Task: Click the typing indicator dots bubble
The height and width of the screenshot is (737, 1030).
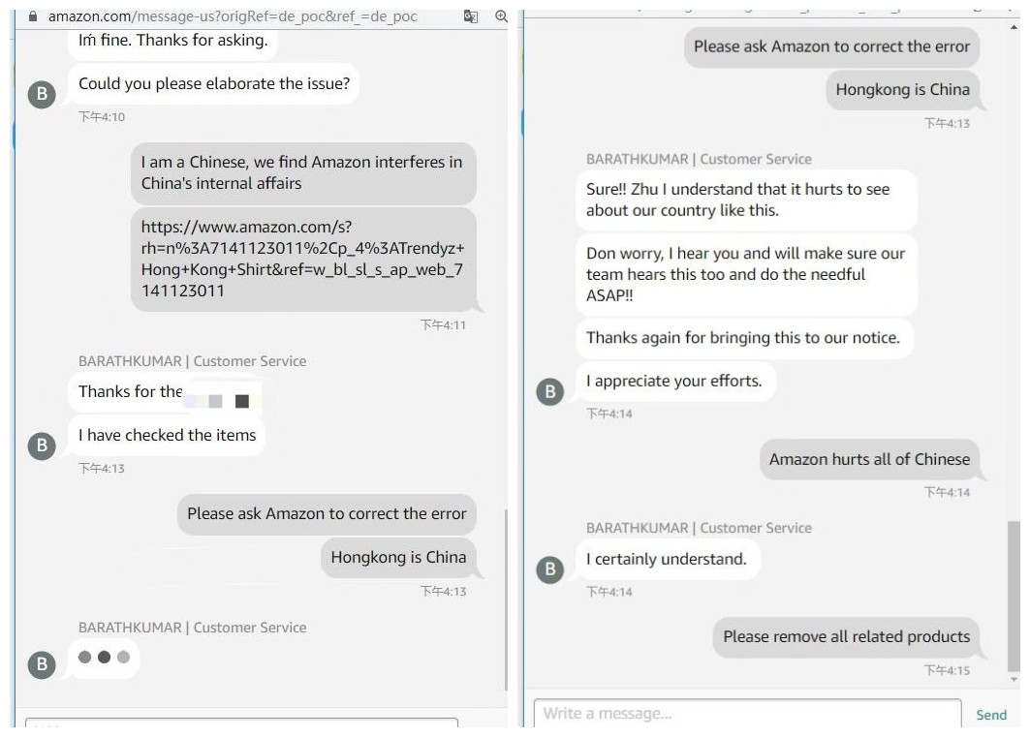Action: point(104,657)
